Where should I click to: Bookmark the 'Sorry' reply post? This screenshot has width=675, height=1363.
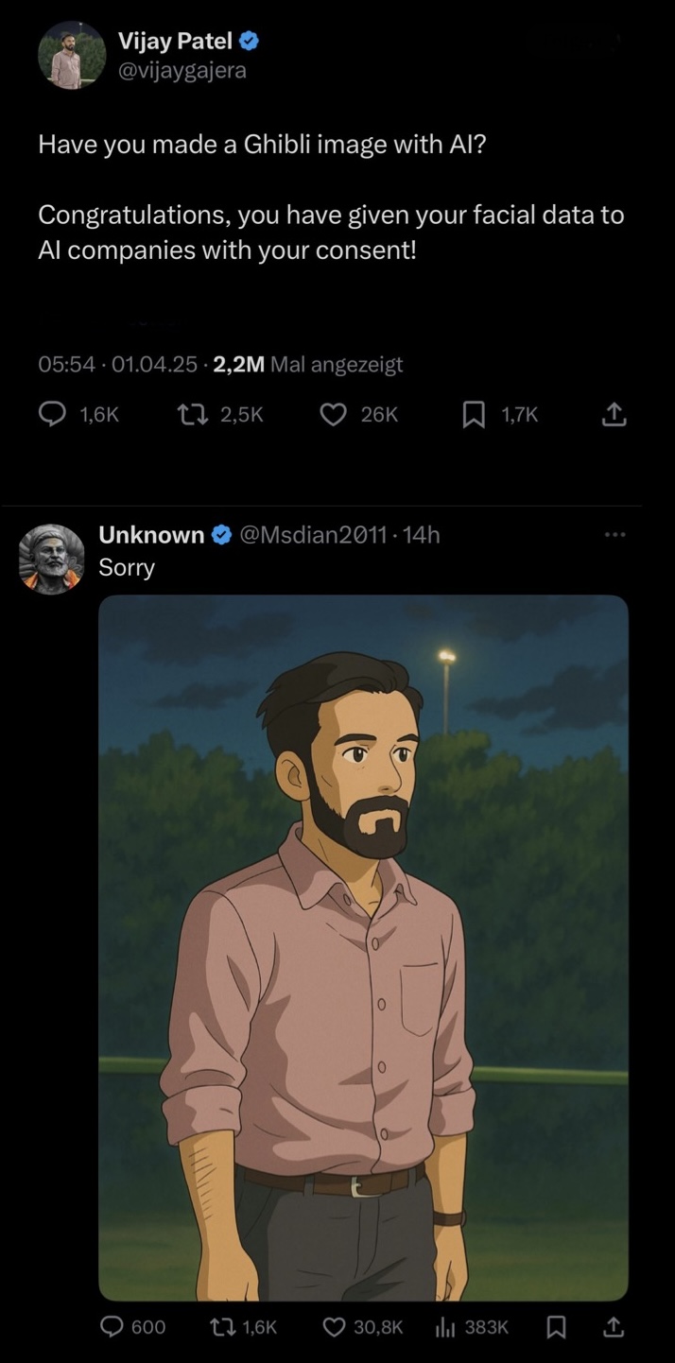[x=557, y=1327]
